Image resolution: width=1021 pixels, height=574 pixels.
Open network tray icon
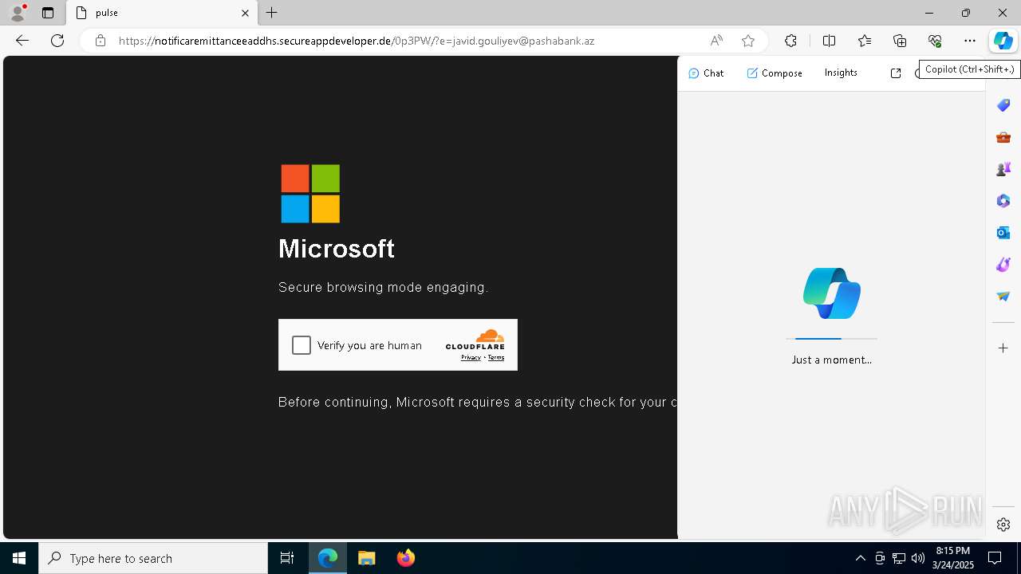(x=898, y=558)
